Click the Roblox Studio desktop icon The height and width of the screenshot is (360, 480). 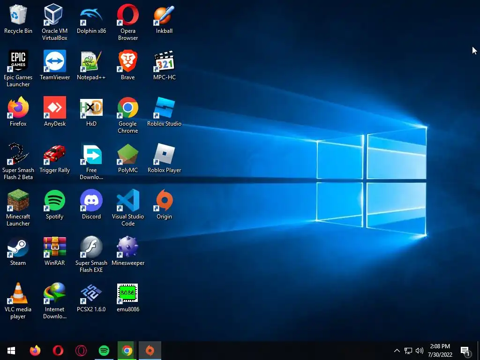pyautogui.click(x=165, y=112)
